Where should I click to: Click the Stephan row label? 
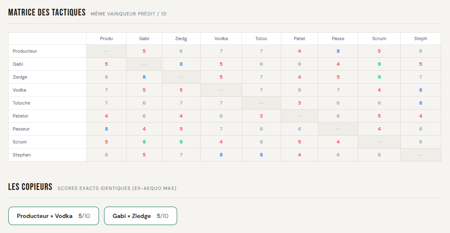pos(22,155)
